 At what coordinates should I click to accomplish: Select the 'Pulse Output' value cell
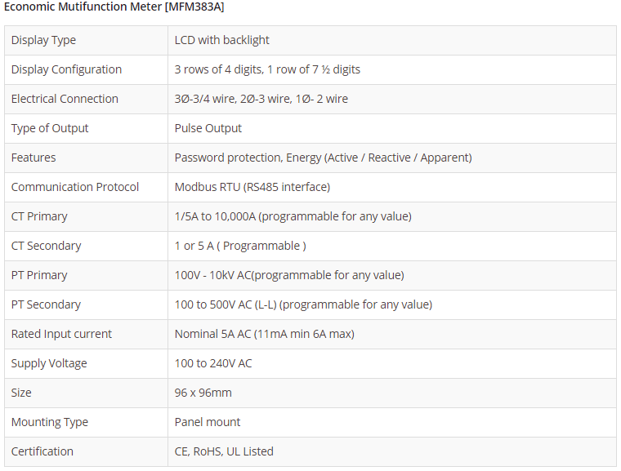pos(208,128)
